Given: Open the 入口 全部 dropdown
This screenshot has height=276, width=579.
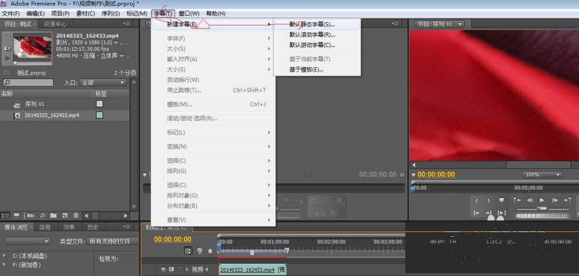Looking at the screenshot, I should pos(102,83).
